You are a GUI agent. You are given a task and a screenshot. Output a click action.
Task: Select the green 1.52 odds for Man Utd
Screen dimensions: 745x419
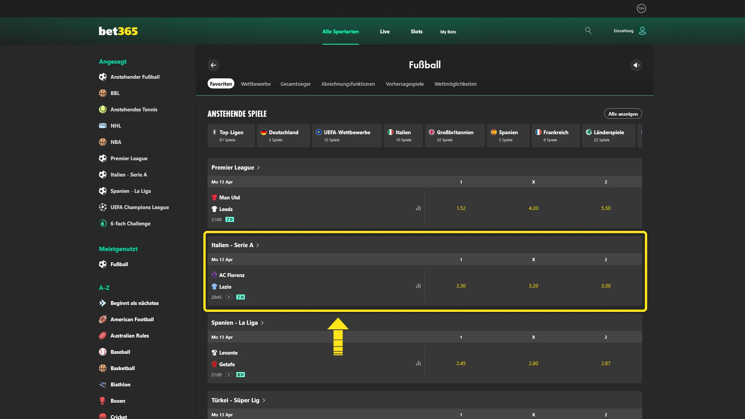(x=461, y=208)
